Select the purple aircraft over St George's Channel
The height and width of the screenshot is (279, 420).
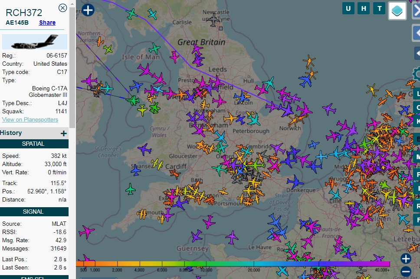[x=144, y=149]
